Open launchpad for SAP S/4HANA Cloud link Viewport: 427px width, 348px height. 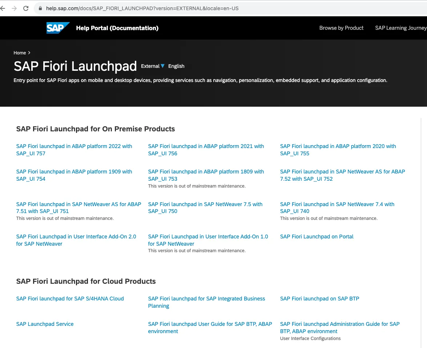pos(70,299)
